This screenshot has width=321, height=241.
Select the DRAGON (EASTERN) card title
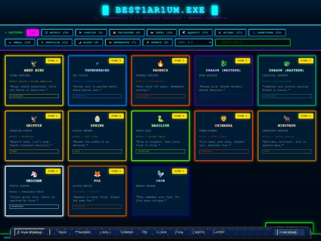pos(287,70)
